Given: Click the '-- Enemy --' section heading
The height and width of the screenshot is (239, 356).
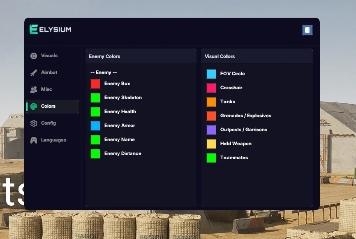Looking at the screenshot, I should pos(104,72).
